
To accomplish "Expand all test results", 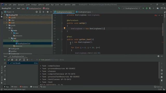I will [x=24, y=60].
